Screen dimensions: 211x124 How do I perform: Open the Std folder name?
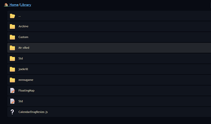(21, 59)
